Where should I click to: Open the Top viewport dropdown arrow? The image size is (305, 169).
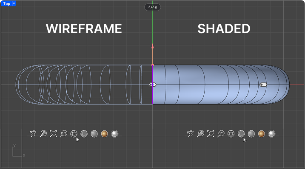click(x=14, y=3)
